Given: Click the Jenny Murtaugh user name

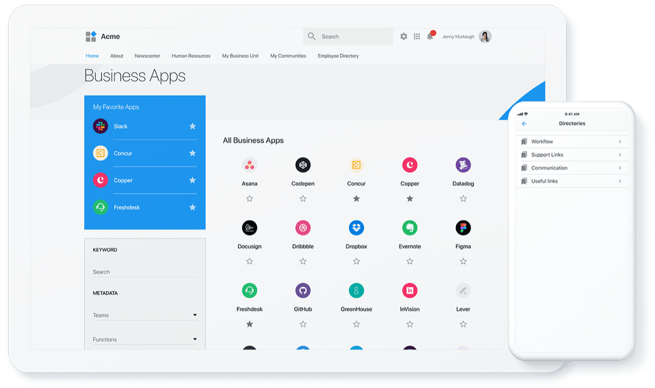Looking at the screenshot, I should click(458, 37).
